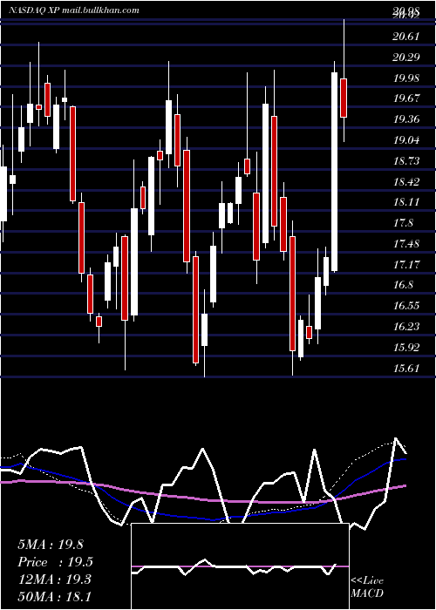
Task: Click the 17.8 price axis label
Action: coord(403,223)
